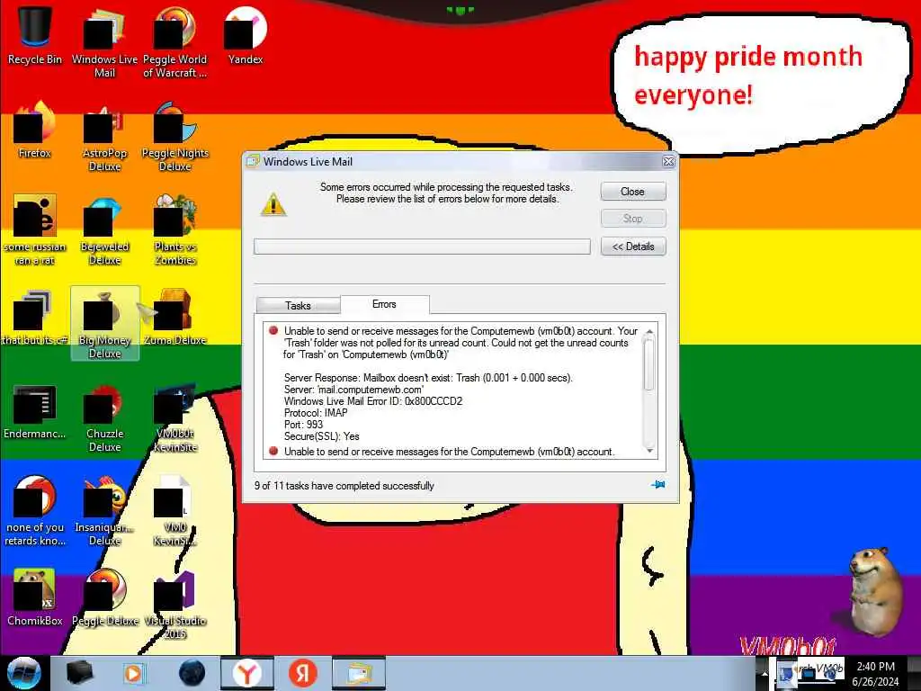Switch to Windows Live Mail taskbar button
921x691 pixels.
coord(359,673)
